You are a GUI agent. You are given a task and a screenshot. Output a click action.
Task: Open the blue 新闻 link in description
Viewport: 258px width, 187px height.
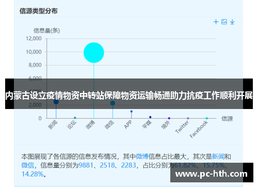coord(218,157)
